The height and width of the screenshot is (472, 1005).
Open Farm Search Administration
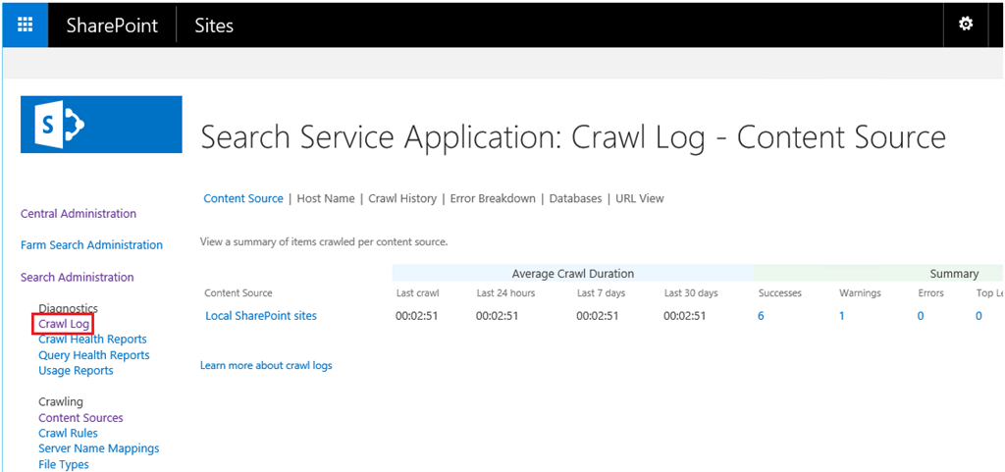coord(91,245)
